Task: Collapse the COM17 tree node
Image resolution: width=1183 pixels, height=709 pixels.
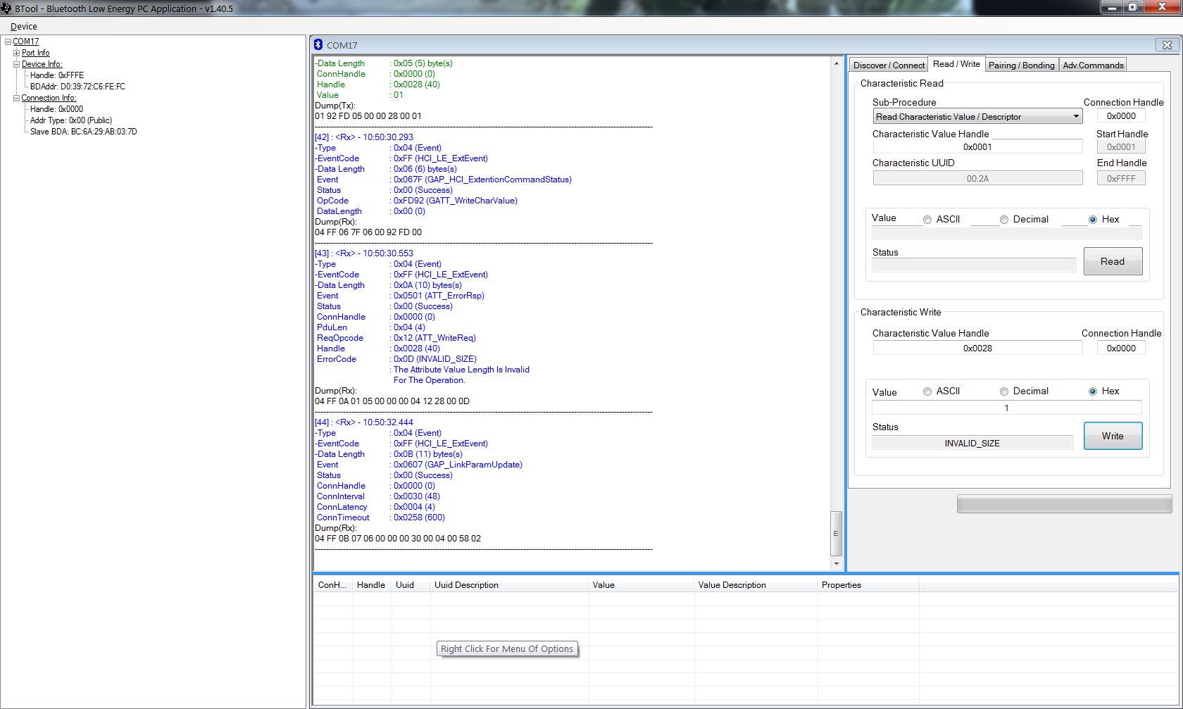Action: click(8, 42)
